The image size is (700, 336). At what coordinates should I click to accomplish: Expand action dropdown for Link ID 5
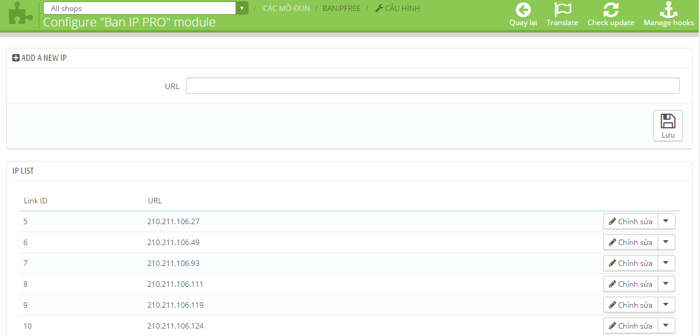click(x=666, y=221)
